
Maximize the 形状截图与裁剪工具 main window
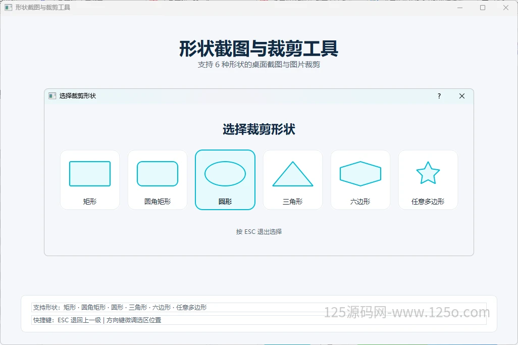tap(483, 7)
